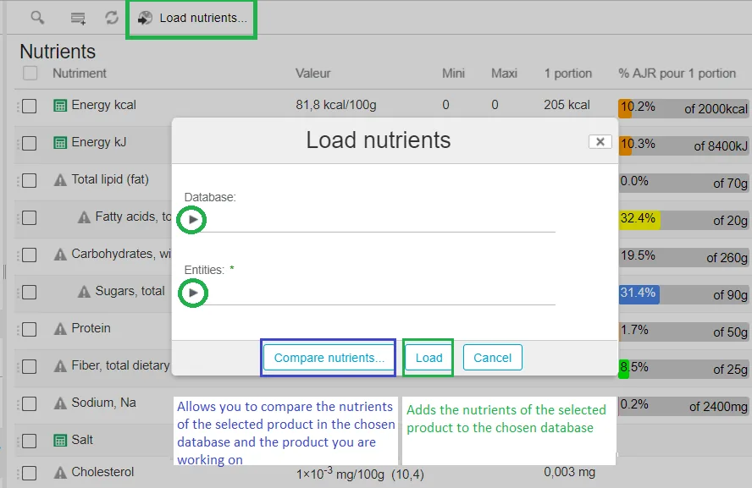The height and width of the screenshot is (488, 752).
Task: Check the Energy kJ row checkbox
Action: point(30,143)
